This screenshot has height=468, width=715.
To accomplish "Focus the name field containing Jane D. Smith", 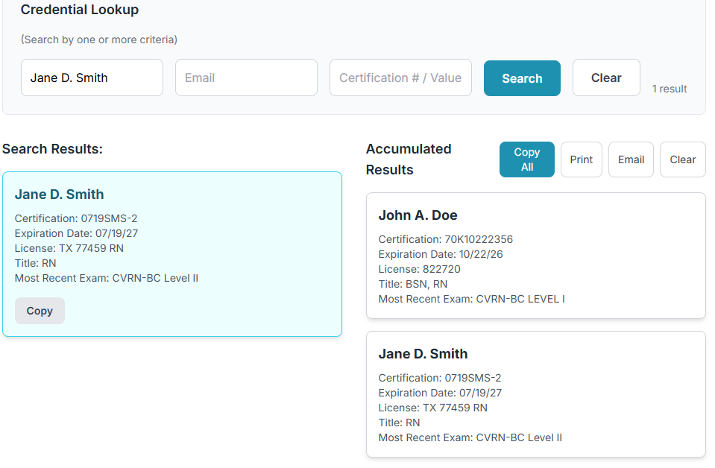I will 92,78.
